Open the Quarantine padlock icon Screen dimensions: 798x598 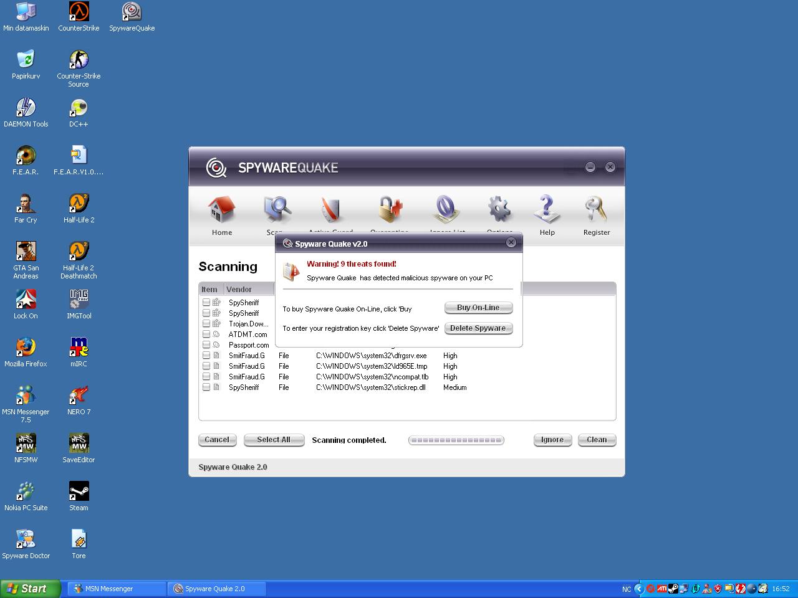point(390,211)
